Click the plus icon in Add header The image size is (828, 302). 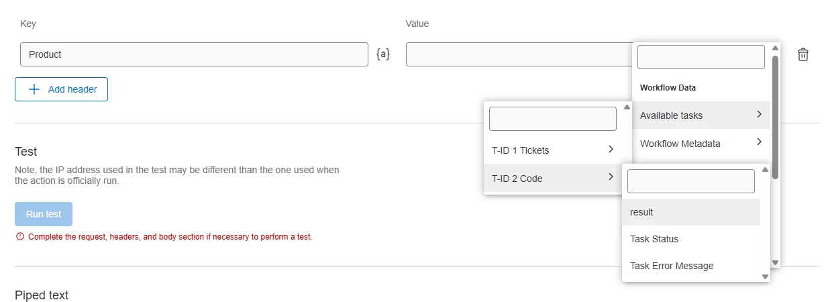[34, 89]
